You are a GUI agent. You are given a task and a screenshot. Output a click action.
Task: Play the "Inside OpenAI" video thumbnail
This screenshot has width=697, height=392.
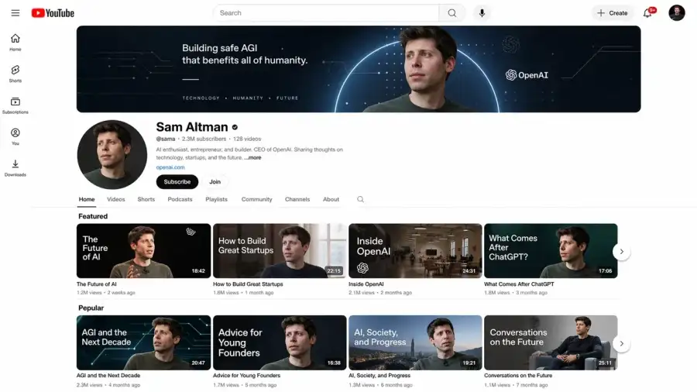point(415,250)
